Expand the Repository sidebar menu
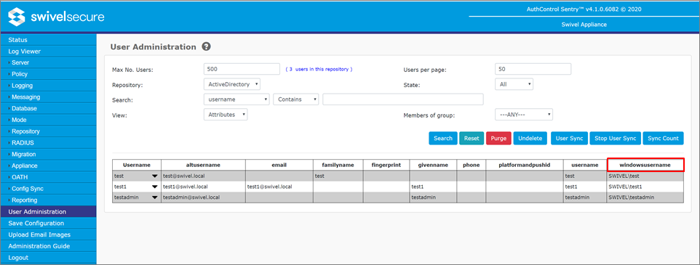Screen dimensions: 700x265 (x=48, y=131)
